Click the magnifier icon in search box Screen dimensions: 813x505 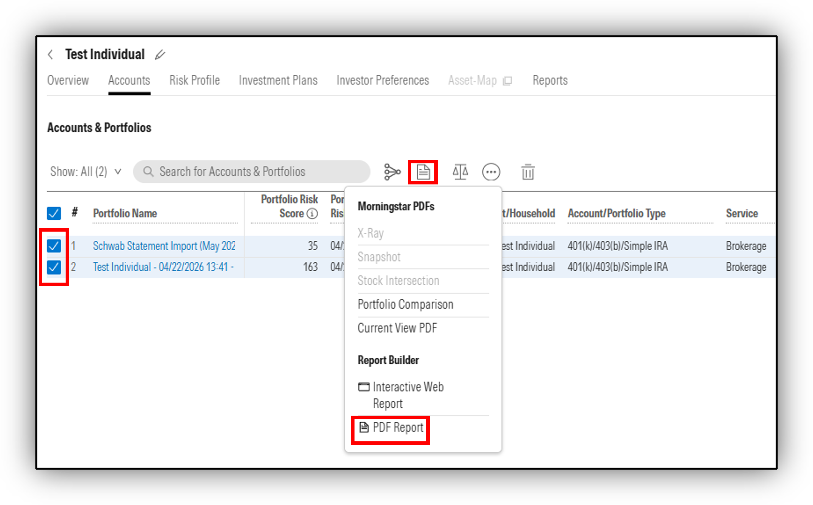coord(148,171)
